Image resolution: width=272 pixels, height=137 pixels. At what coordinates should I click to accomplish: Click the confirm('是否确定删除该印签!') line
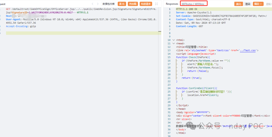point(207,92)
